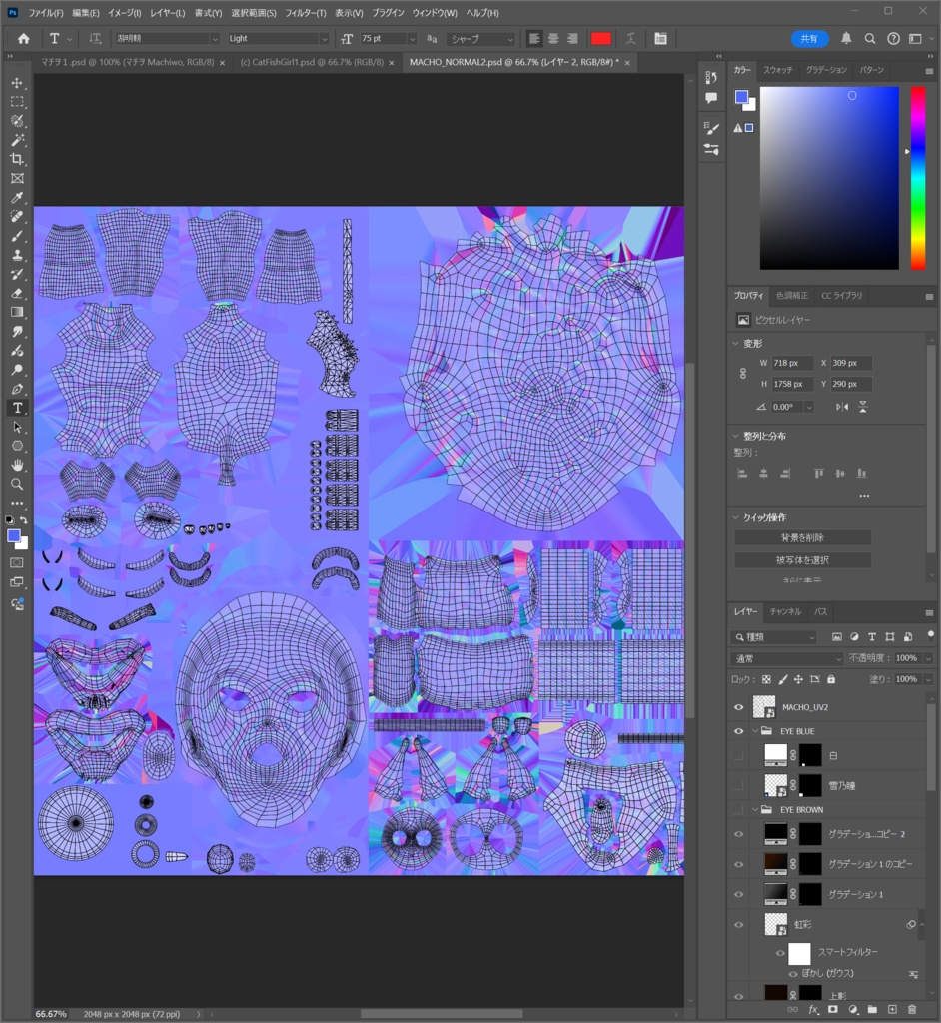Open the フィルター(T) menu
Image resolution: width=941 pixels, height=1023 pixels.
point(305,12)
